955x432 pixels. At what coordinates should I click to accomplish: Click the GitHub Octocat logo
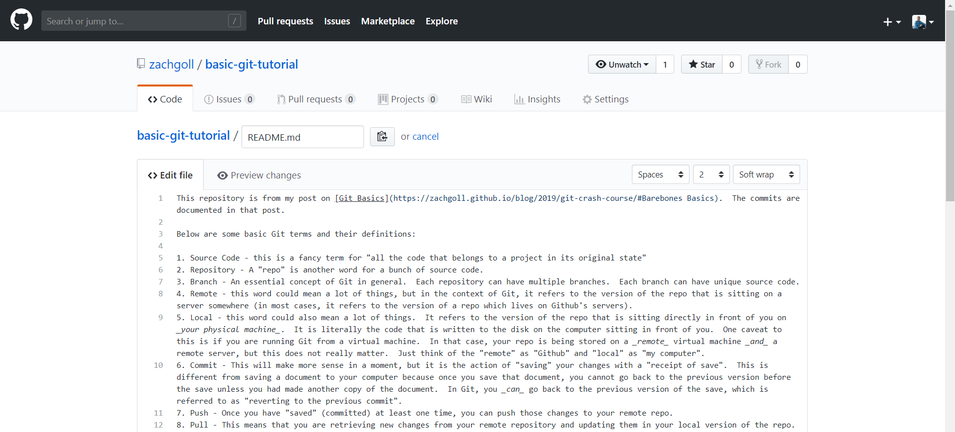point(21,20)
